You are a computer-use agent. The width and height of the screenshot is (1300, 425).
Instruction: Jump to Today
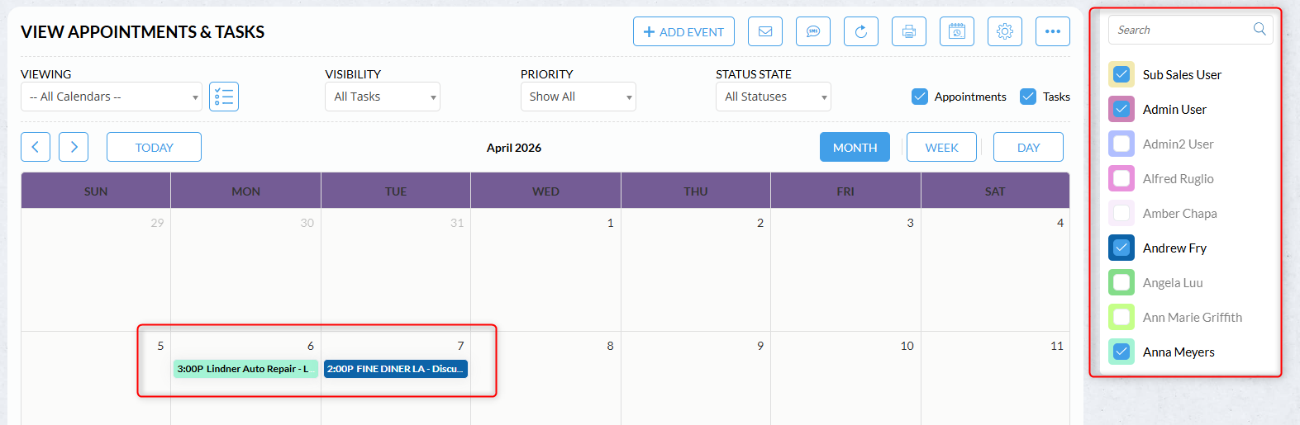coord(154,147)
